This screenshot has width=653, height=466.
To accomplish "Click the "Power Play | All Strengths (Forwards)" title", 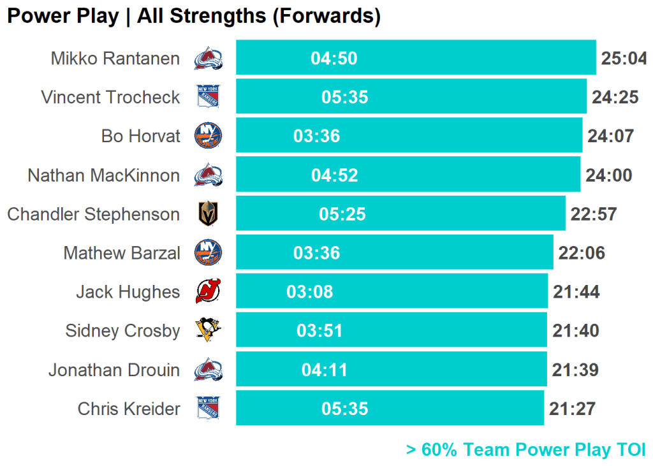I will [194, 17].
